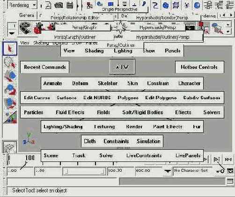Screen dimensions: 235x197
Task: Open the Lighting/Shading hotbox menu
Action: [x=63, y=127]
